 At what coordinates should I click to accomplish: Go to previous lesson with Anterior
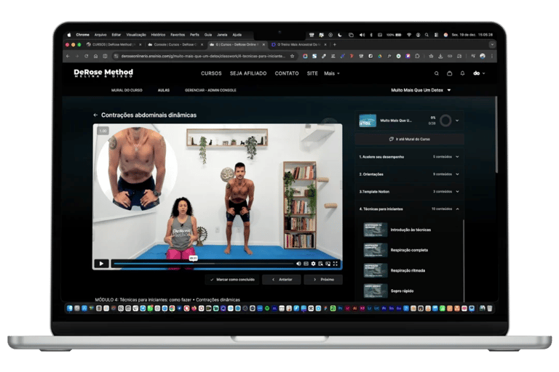coord(282,280)
